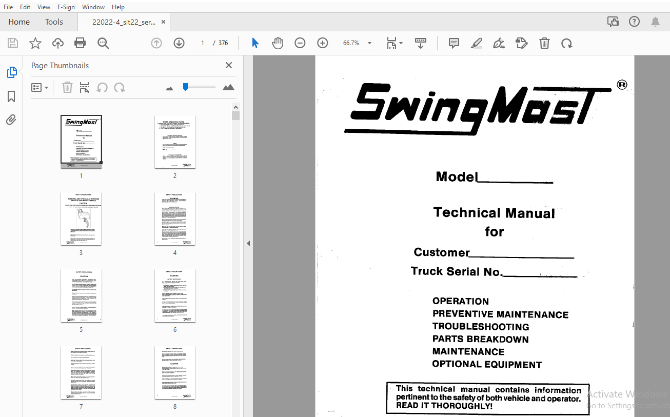670x417 pixels.
Task: Open the thumbnails options dropdown menu
Action: [40, 88]
